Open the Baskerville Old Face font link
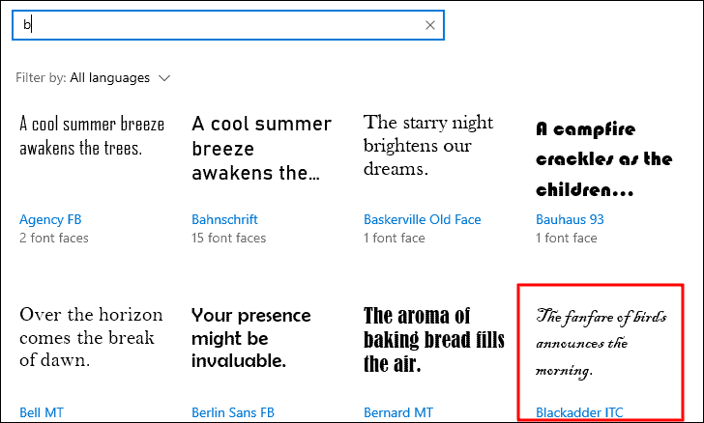 [x=422, y=219]
